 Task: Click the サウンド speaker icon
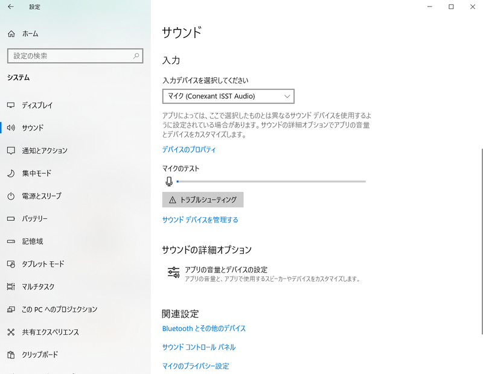[x=11, y=128]
